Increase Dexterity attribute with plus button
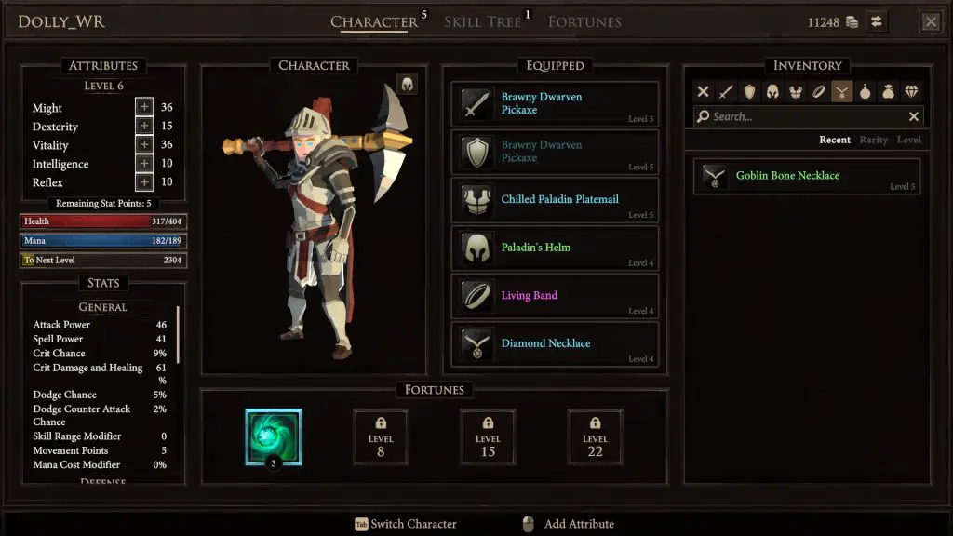 point(144,126)
